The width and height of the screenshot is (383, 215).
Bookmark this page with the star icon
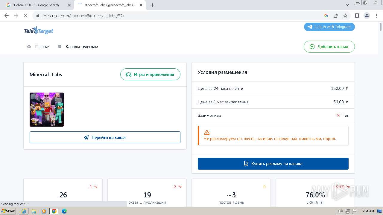coord(345,16)
